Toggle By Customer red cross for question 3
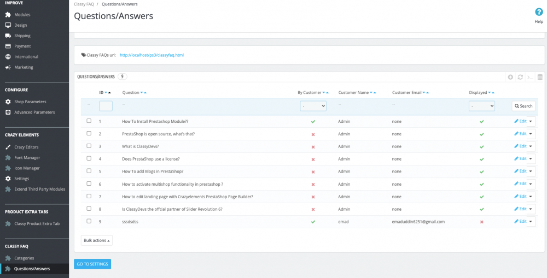 pos(313,147)
